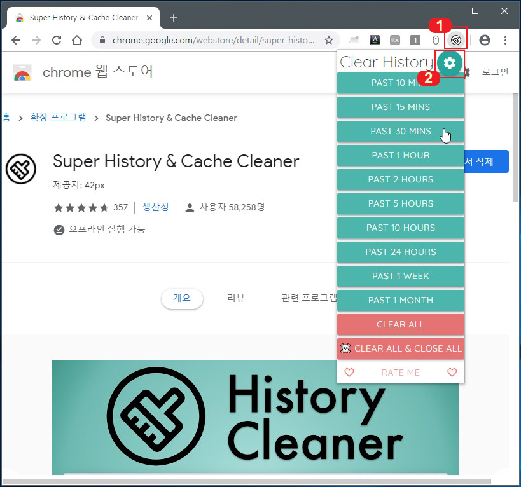Click the red CLEAR ALL button
Viewport: 521px width, 487px height.
(x=400, y=324)
